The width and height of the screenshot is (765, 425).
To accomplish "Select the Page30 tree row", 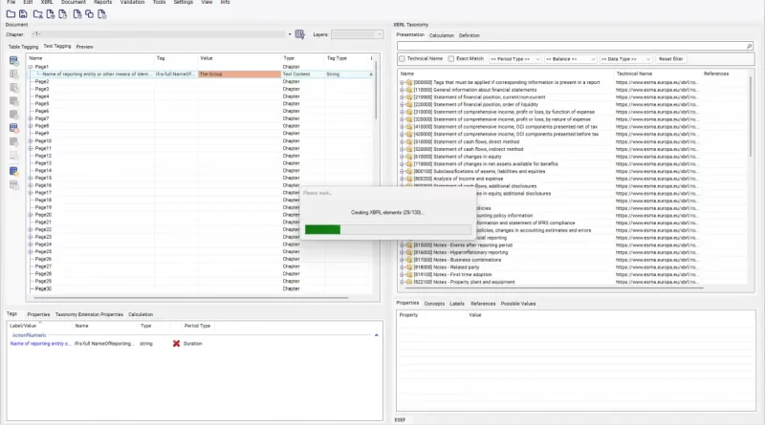I will (43, 288).
